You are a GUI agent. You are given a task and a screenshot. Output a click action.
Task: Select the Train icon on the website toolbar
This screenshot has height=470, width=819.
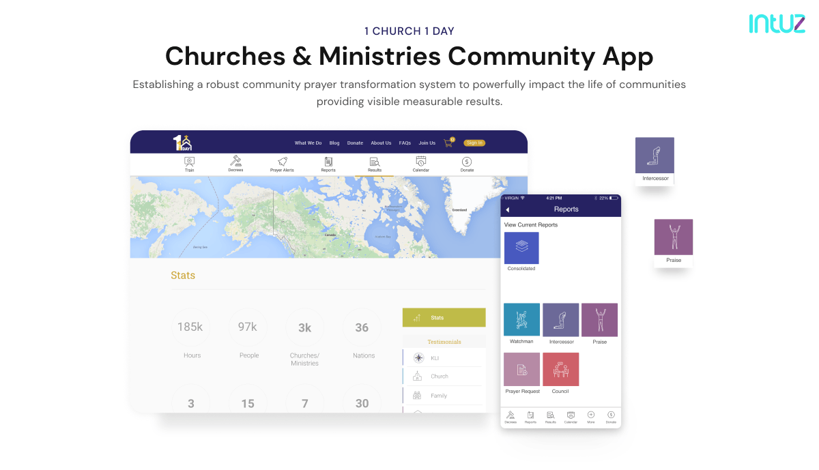[189, 163]
